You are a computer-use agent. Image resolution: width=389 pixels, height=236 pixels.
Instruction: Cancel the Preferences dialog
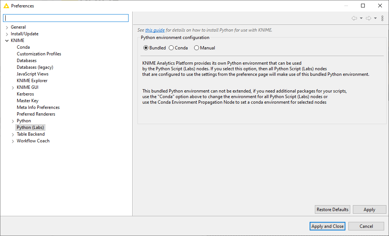[366, 226]
